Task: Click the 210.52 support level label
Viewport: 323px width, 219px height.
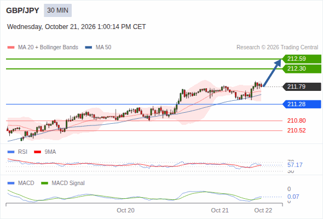Action: pyautogui.click(x=296, y=130)
